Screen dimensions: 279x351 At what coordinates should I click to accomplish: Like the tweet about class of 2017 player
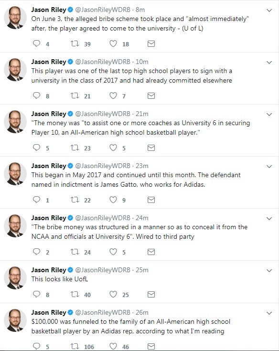tap(113, 96)
